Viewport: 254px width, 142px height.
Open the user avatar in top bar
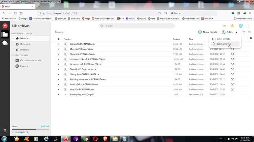(x=240, y=26)
